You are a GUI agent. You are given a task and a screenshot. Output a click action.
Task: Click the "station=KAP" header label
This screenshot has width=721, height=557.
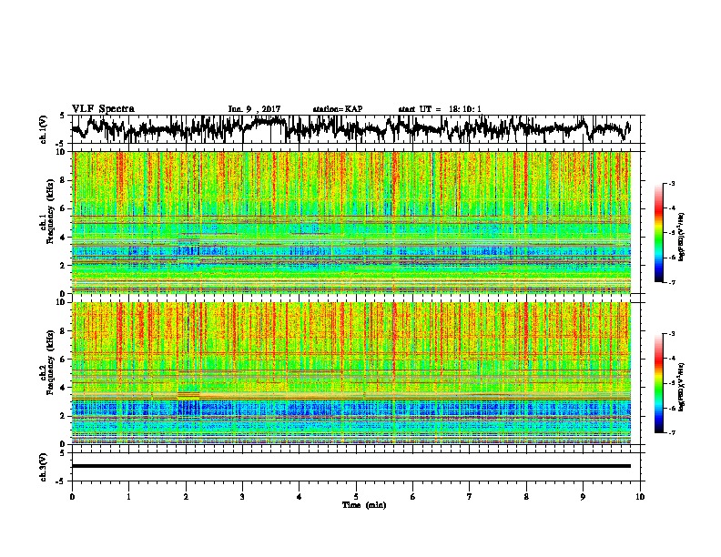tap(338, 109)
